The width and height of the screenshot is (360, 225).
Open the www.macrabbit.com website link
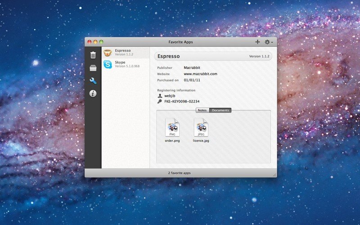click(x=200, y=74)
